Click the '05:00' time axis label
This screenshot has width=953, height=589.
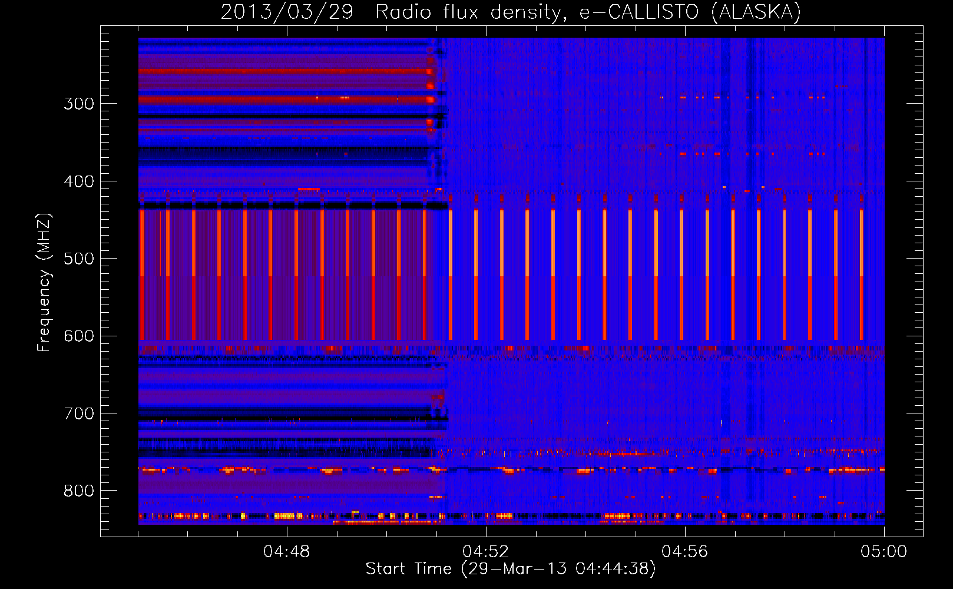(884, 552)
